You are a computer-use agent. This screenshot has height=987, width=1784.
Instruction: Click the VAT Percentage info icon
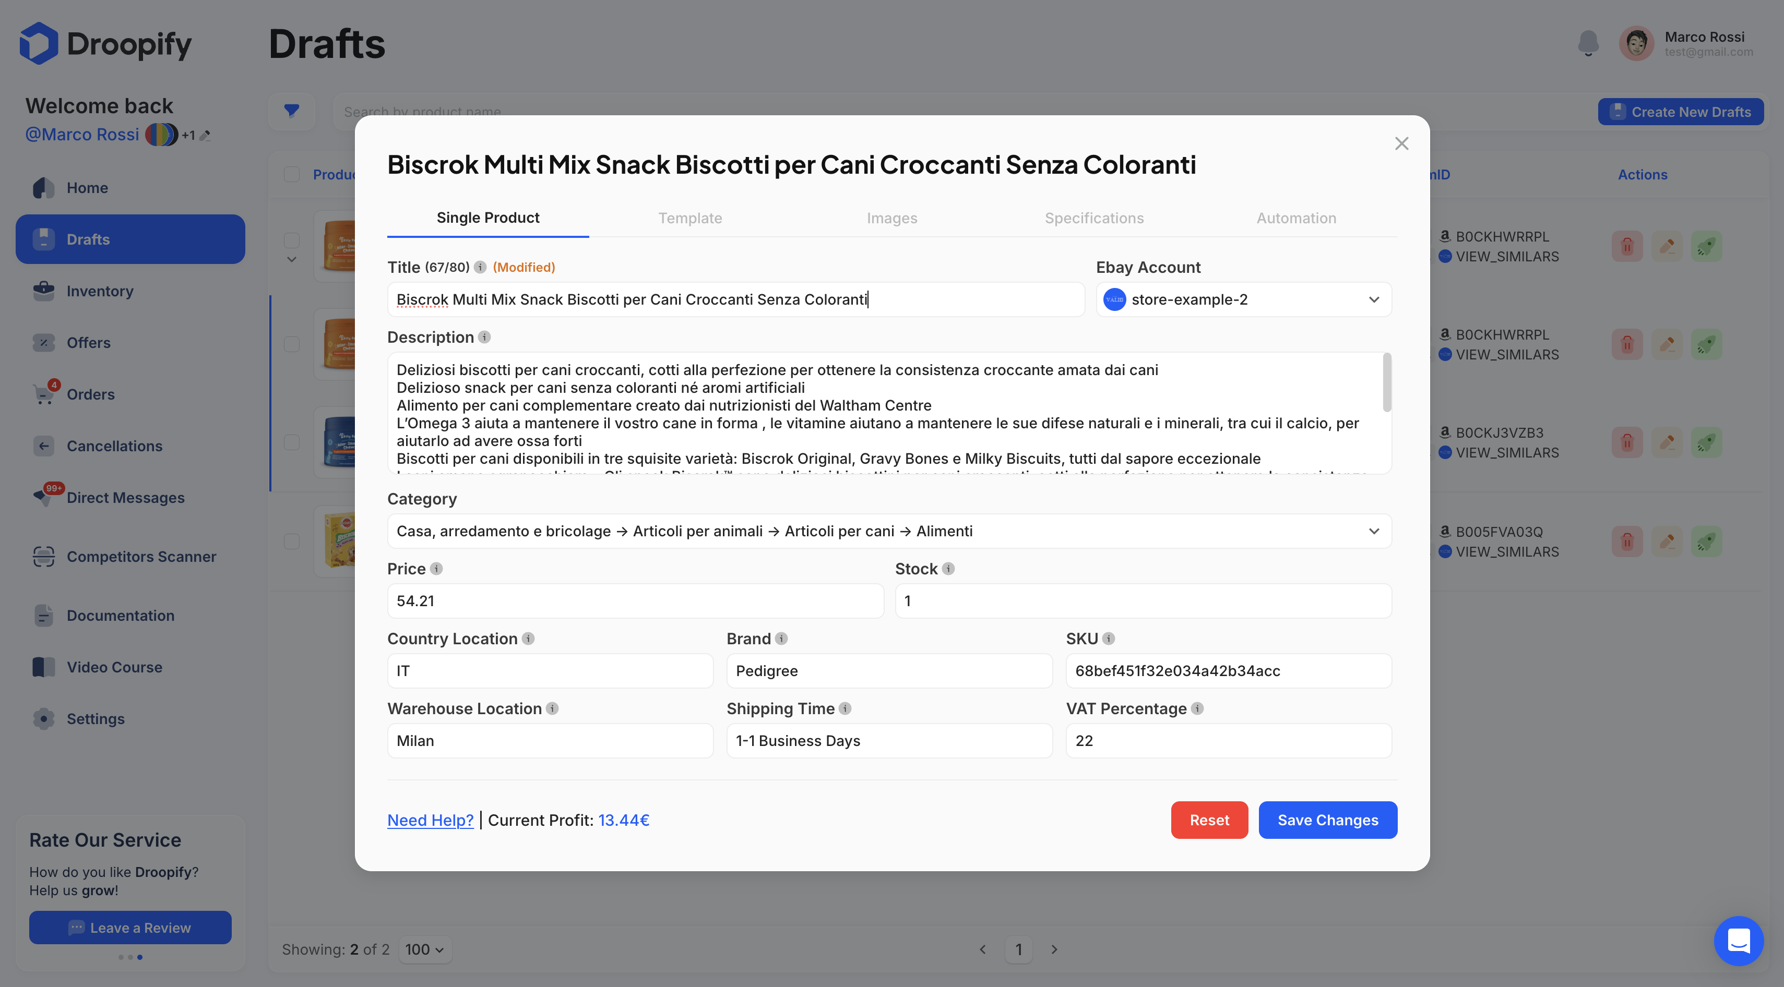point(1197,708)
